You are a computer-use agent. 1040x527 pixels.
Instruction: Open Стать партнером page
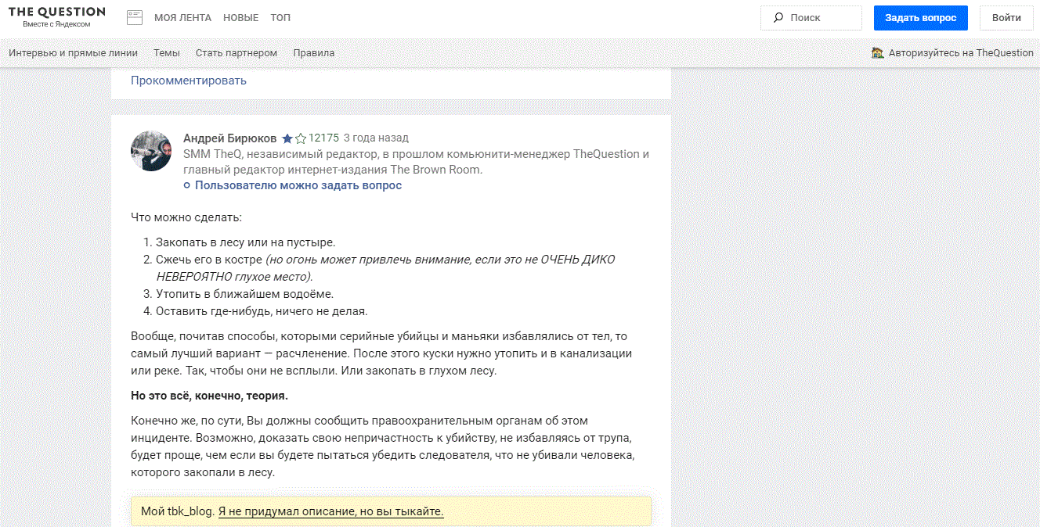coord(237,53)
